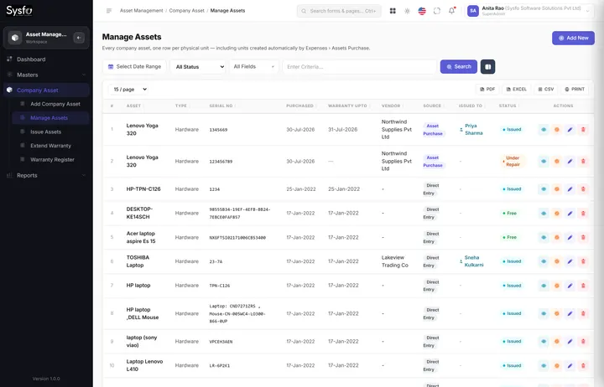Collapse the Company Asset sidebar section
This screenshot has width=604, height=387.
(x=46, y=90)
